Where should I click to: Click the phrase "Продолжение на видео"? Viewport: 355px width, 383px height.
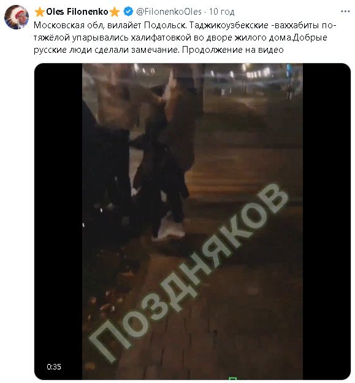click(233, 50)
